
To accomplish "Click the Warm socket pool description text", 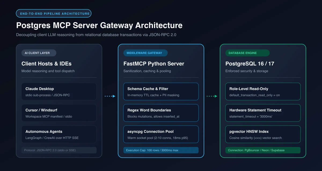I will (157, 138).
